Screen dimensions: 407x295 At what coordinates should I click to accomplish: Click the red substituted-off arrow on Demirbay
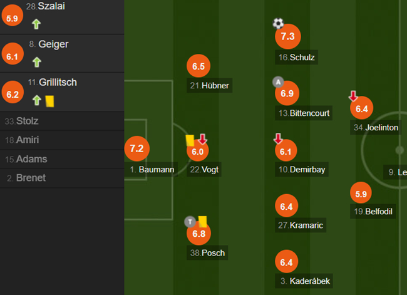click(x=278, y=138)
